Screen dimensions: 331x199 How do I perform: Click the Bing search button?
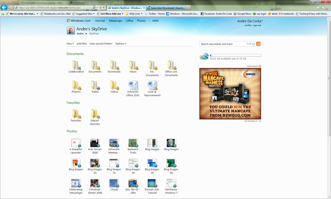pos(258,44)
